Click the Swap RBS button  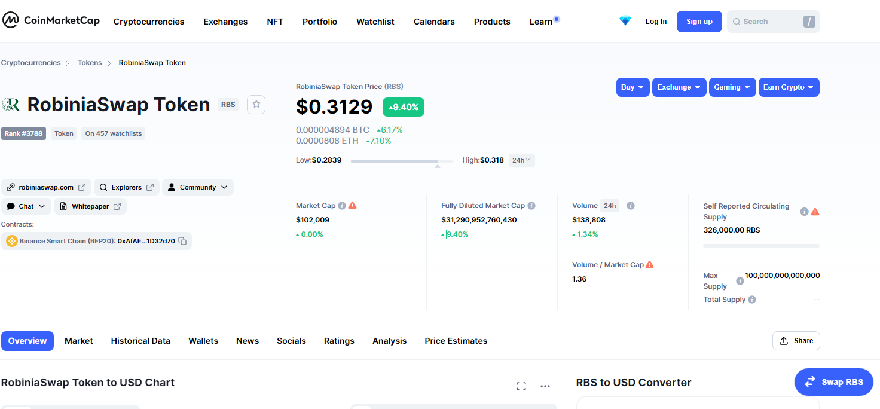(834, 382)
